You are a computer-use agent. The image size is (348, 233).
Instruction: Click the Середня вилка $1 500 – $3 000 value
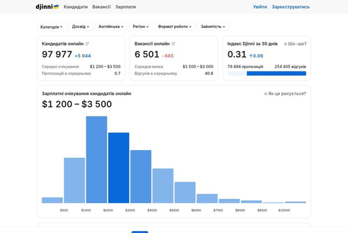198,67
